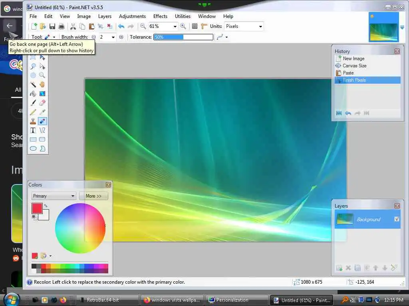The image size is (409, 306).
Task: Open the Tool chooser dropdown
Action: pos(54,37)
